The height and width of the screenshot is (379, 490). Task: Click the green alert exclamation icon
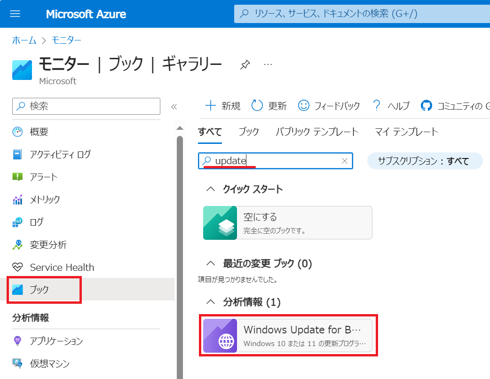[x=17, y=177]
